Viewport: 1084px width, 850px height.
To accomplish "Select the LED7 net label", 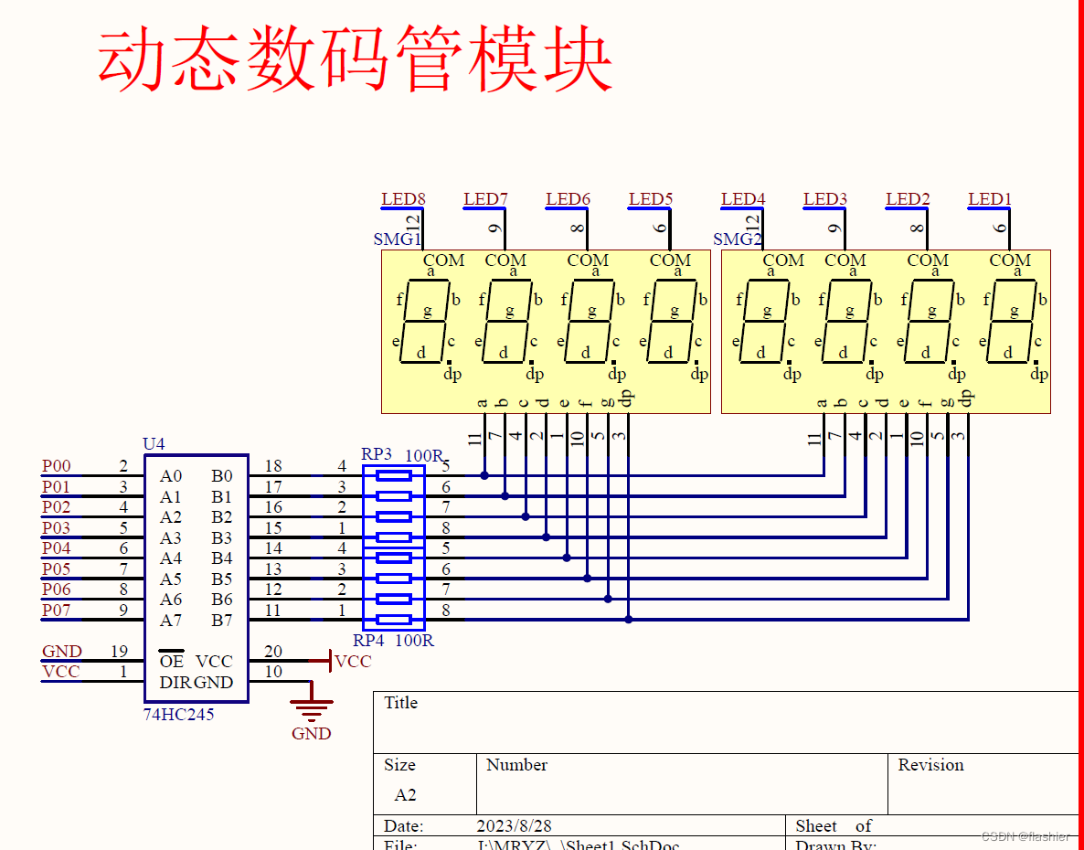I will pyautogui.click(x=485, y=199).
